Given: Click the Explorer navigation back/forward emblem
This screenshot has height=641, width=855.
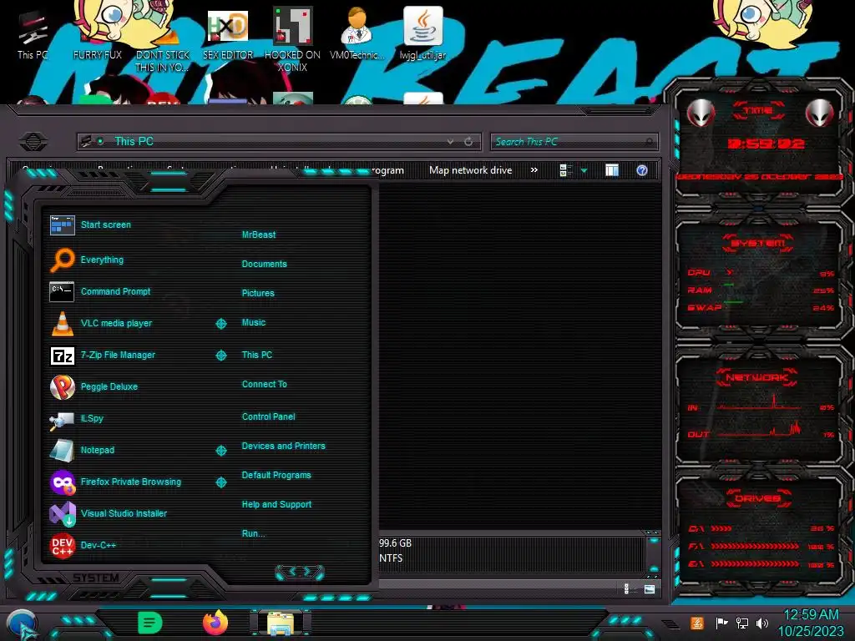Looking at the screenshot, I should (33, 142).
